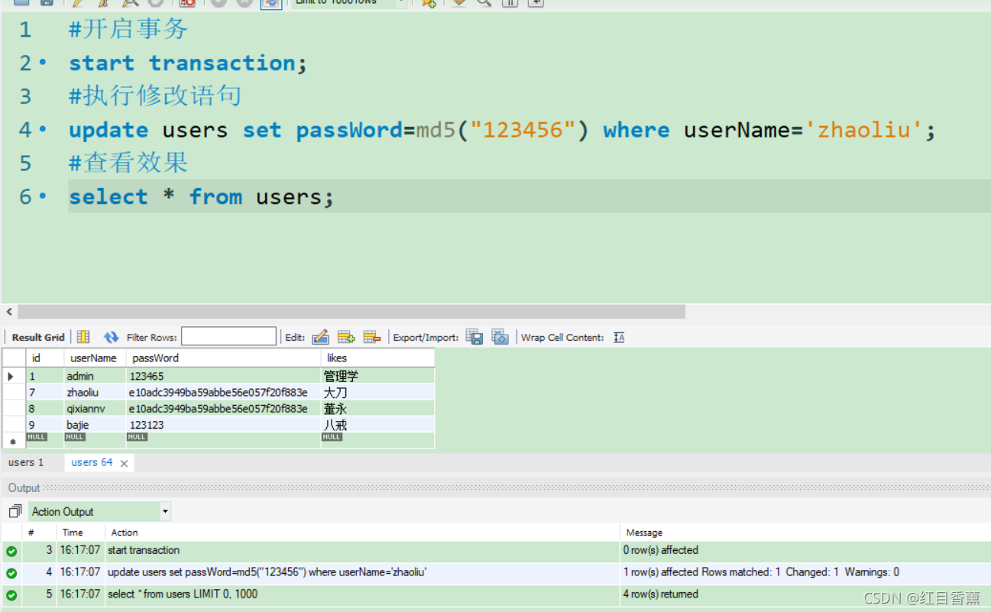The image size is (991, 612).
Task: Focus the Filter Rows input field
Action: click(228, 336)
